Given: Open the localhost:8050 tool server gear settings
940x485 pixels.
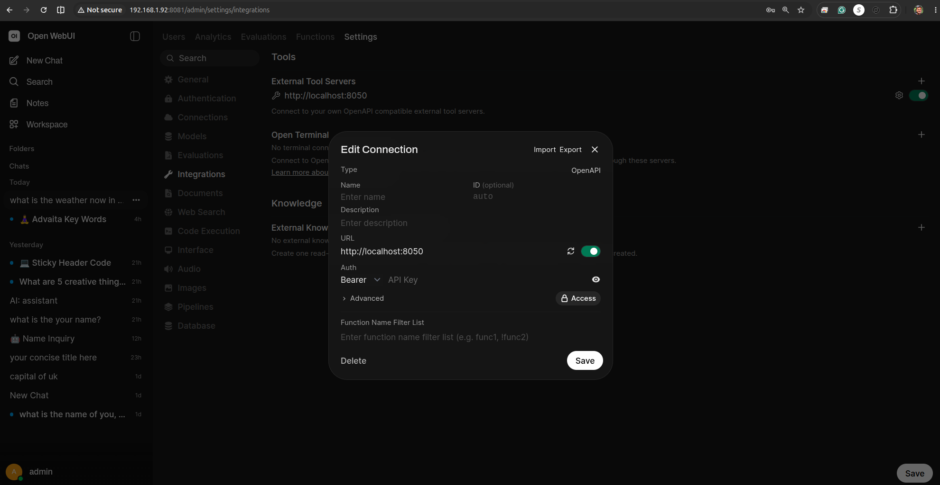Looking at the screenshot, I should click(x=899, y=96).
